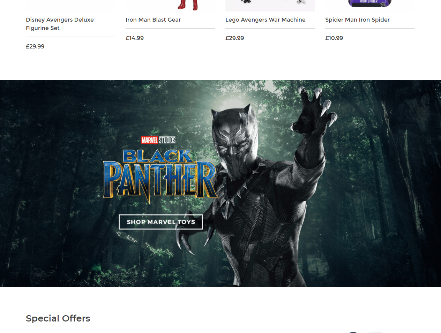The width and height of the screenshot is (441, 333).
Task: Click the Special Offers heading
Action: tap(58, 318)
